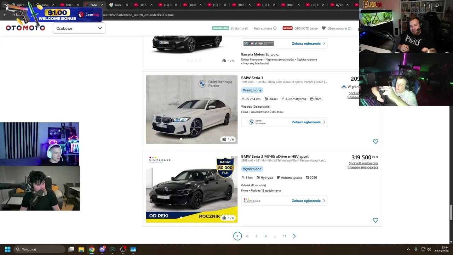453x255 pixels.
Task: Click the Chrome address bar URL
Action: click(138, 15)
